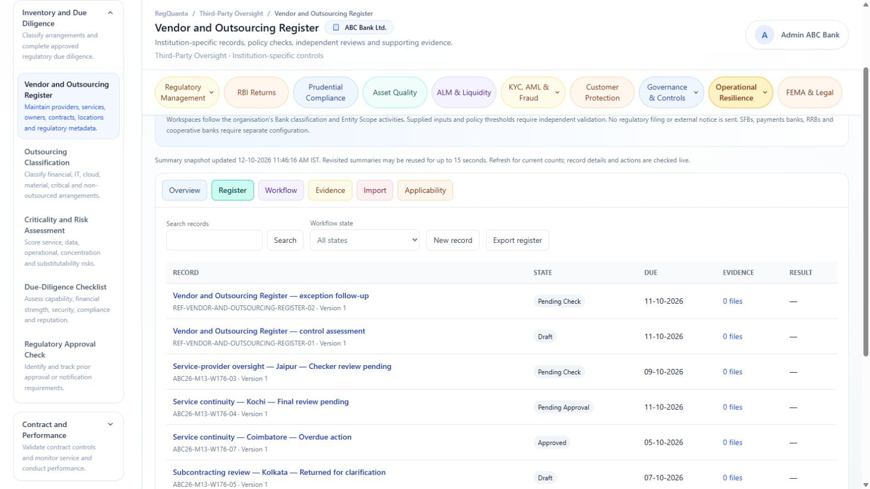Switch to the Applicability tab
The image size is (870, 489).
click(425, 190)
